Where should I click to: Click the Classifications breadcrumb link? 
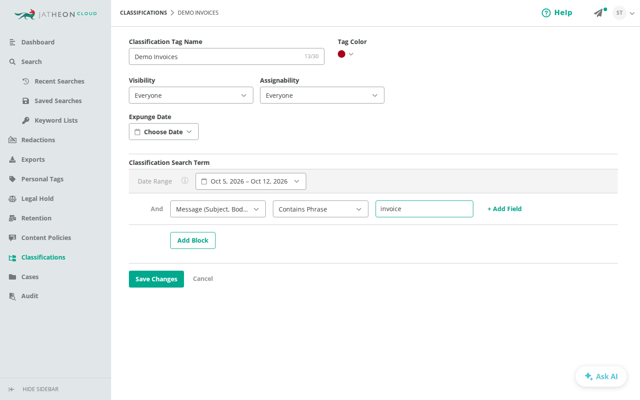[144, 13]
